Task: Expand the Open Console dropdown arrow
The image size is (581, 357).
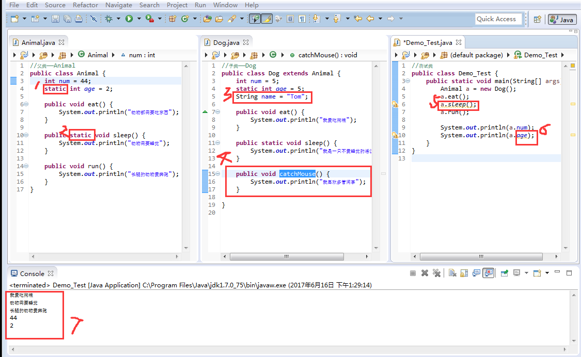Action: pyautogui.click(x=547, y=273)
